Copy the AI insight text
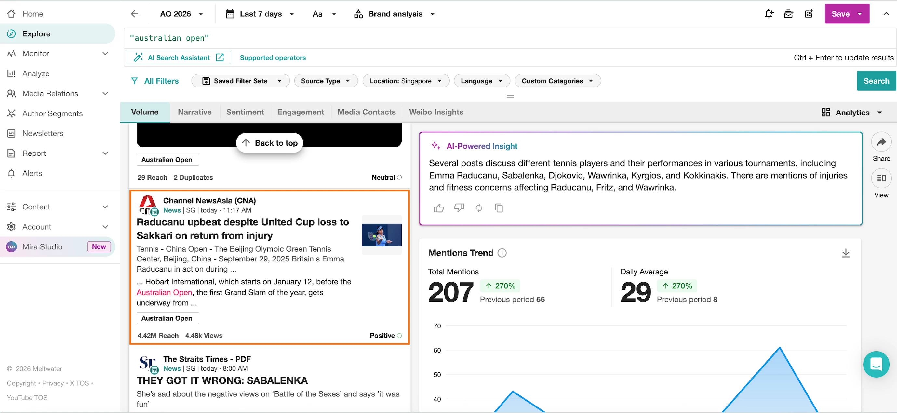Screen dimensions: 897x413 499,208
